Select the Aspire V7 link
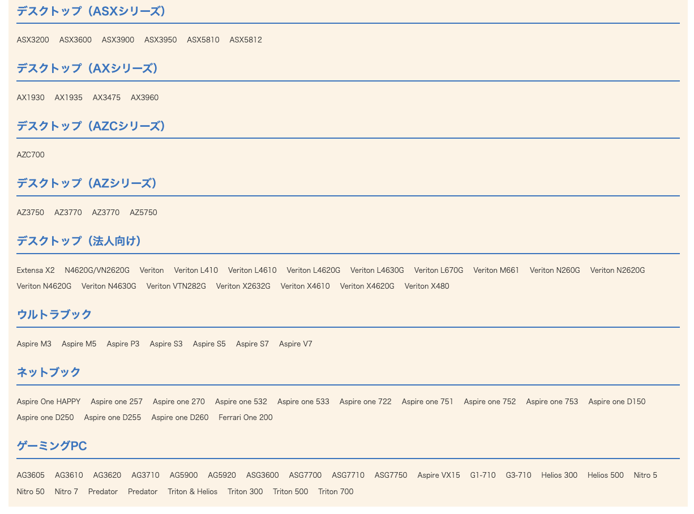The image size is (694, 514). 295,344
